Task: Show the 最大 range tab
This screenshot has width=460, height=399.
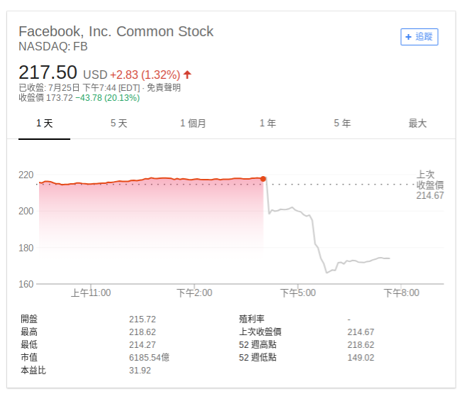Action: [417, 124]
